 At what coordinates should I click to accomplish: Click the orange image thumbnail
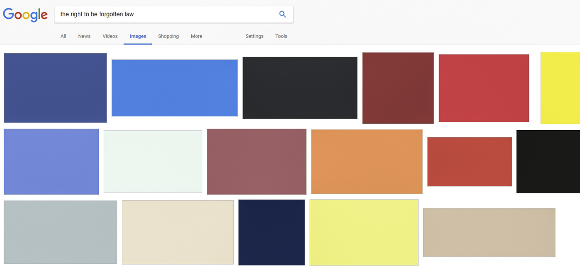367,162
